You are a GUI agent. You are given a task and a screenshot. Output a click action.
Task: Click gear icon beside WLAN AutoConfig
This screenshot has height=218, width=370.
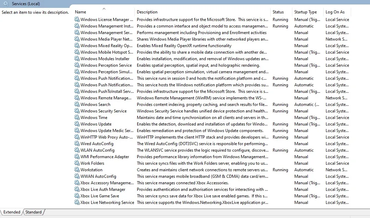tap(77, 150)
